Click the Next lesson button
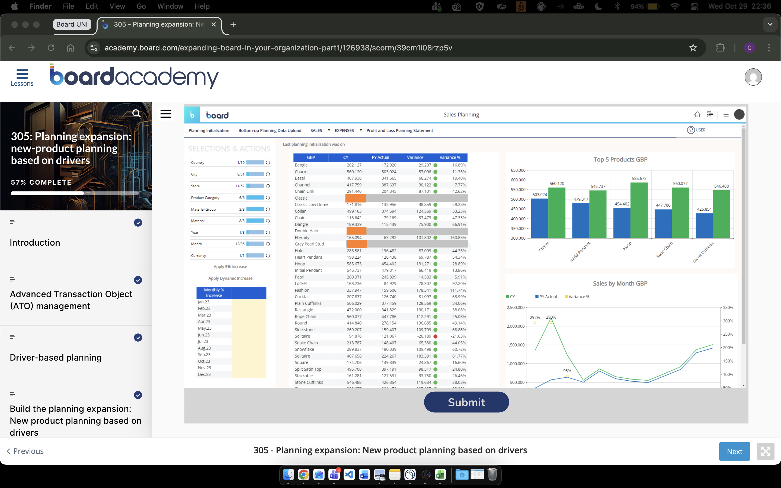The image size is (781, 488). point(734,451)
